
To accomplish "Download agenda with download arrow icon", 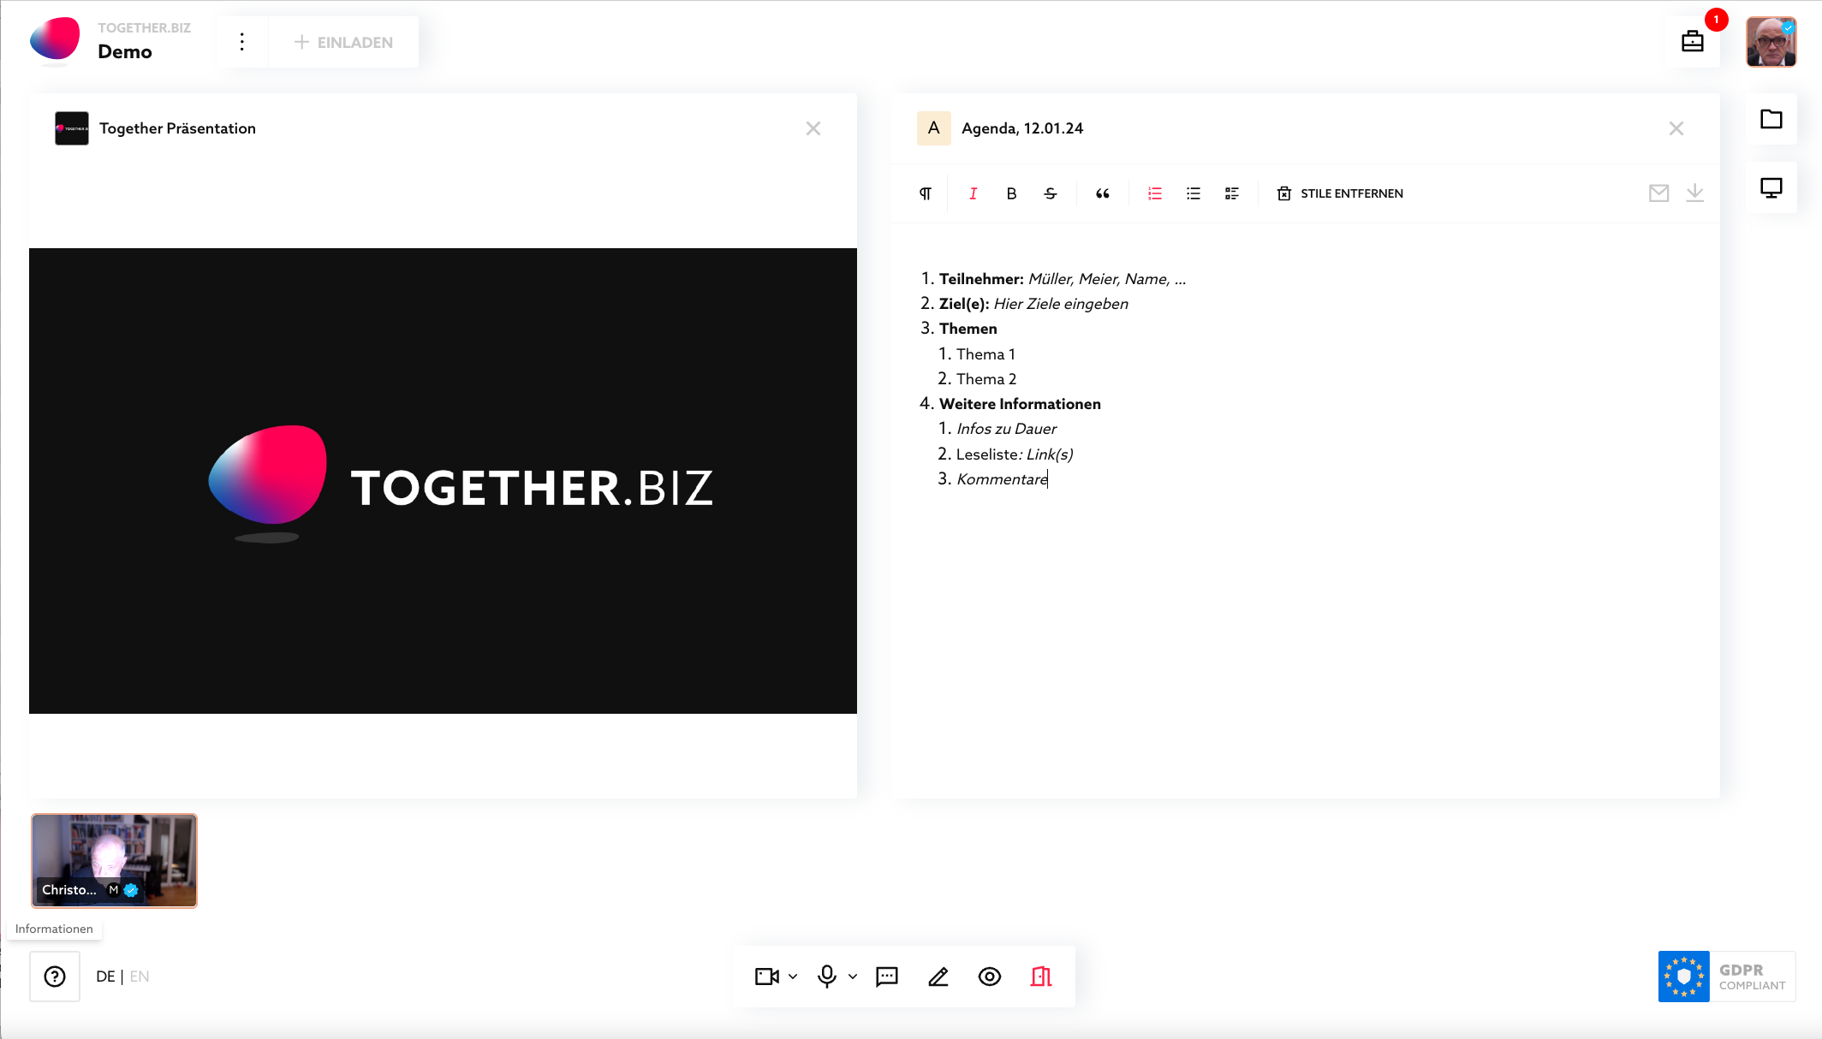I will click(x=1696, y=193).
